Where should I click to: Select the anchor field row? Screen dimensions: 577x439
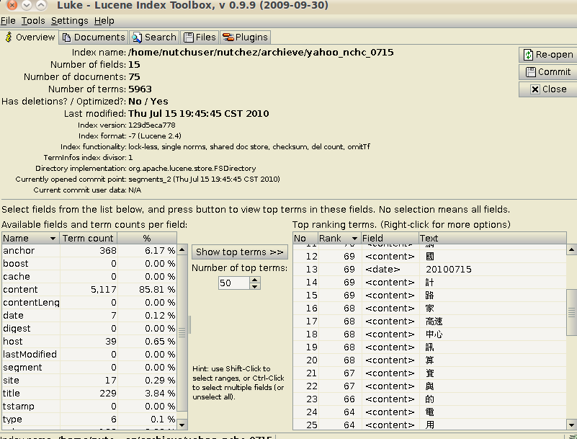89,250
